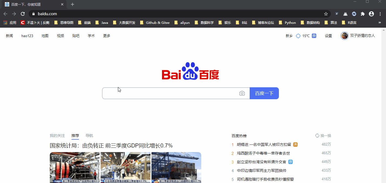
Task: Close the Baidu browser tab
Action: 62,4
